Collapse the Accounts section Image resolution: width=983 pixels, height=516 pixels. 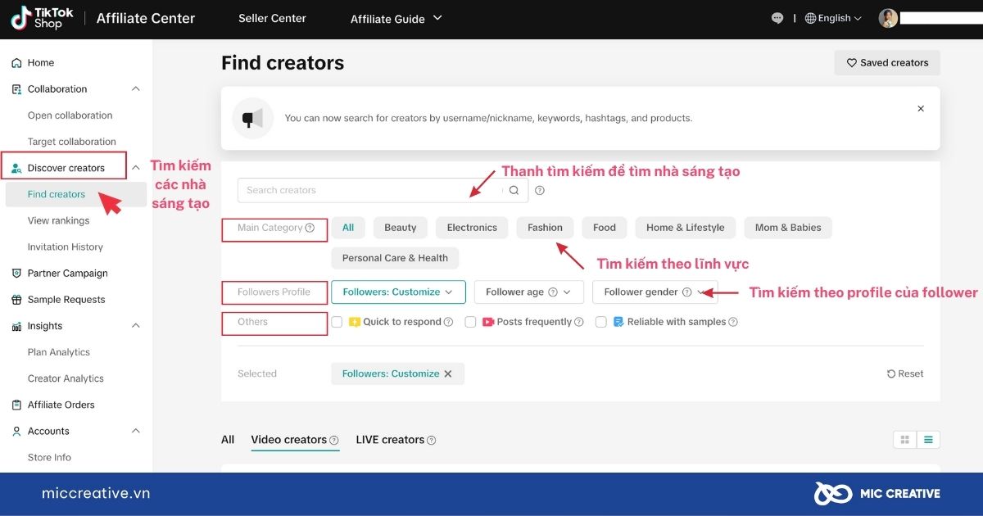pyautogui.click(x=136, y=431)
